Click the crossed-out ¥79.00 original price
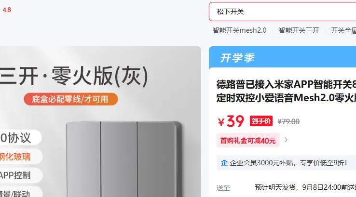The height and width of the screenshot is (197, 356). tap(288, 122)
